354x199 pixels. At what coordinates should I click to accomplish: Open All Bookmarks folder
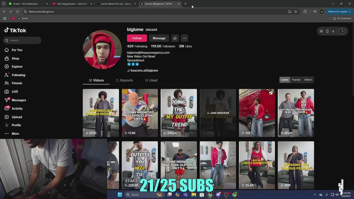(342, 19)
